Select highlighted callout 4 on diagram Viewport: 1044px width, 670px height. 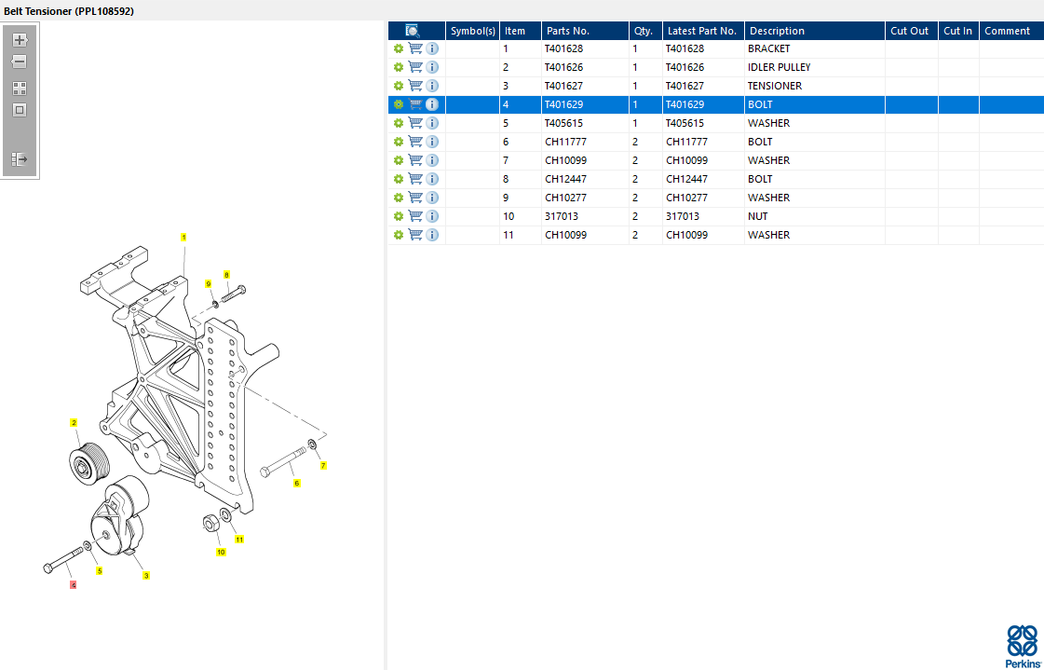coord(74,585)
